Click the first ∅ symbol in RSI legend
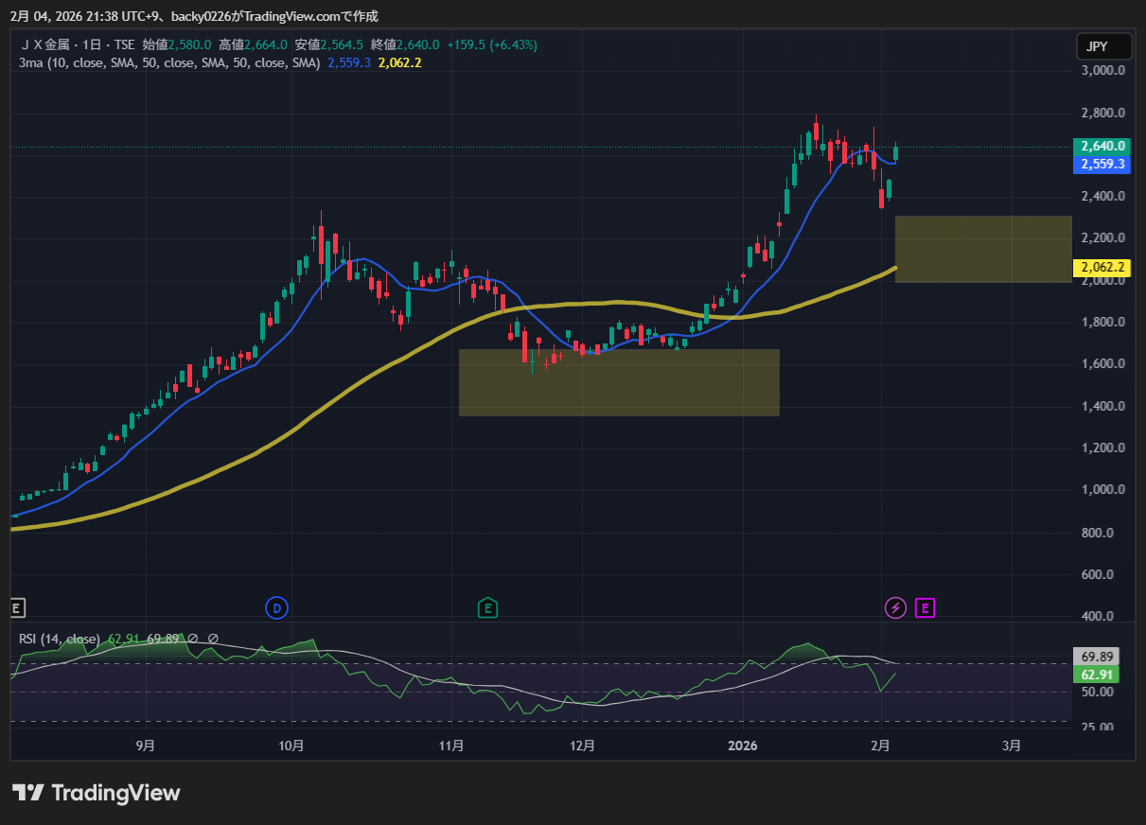 192,639
